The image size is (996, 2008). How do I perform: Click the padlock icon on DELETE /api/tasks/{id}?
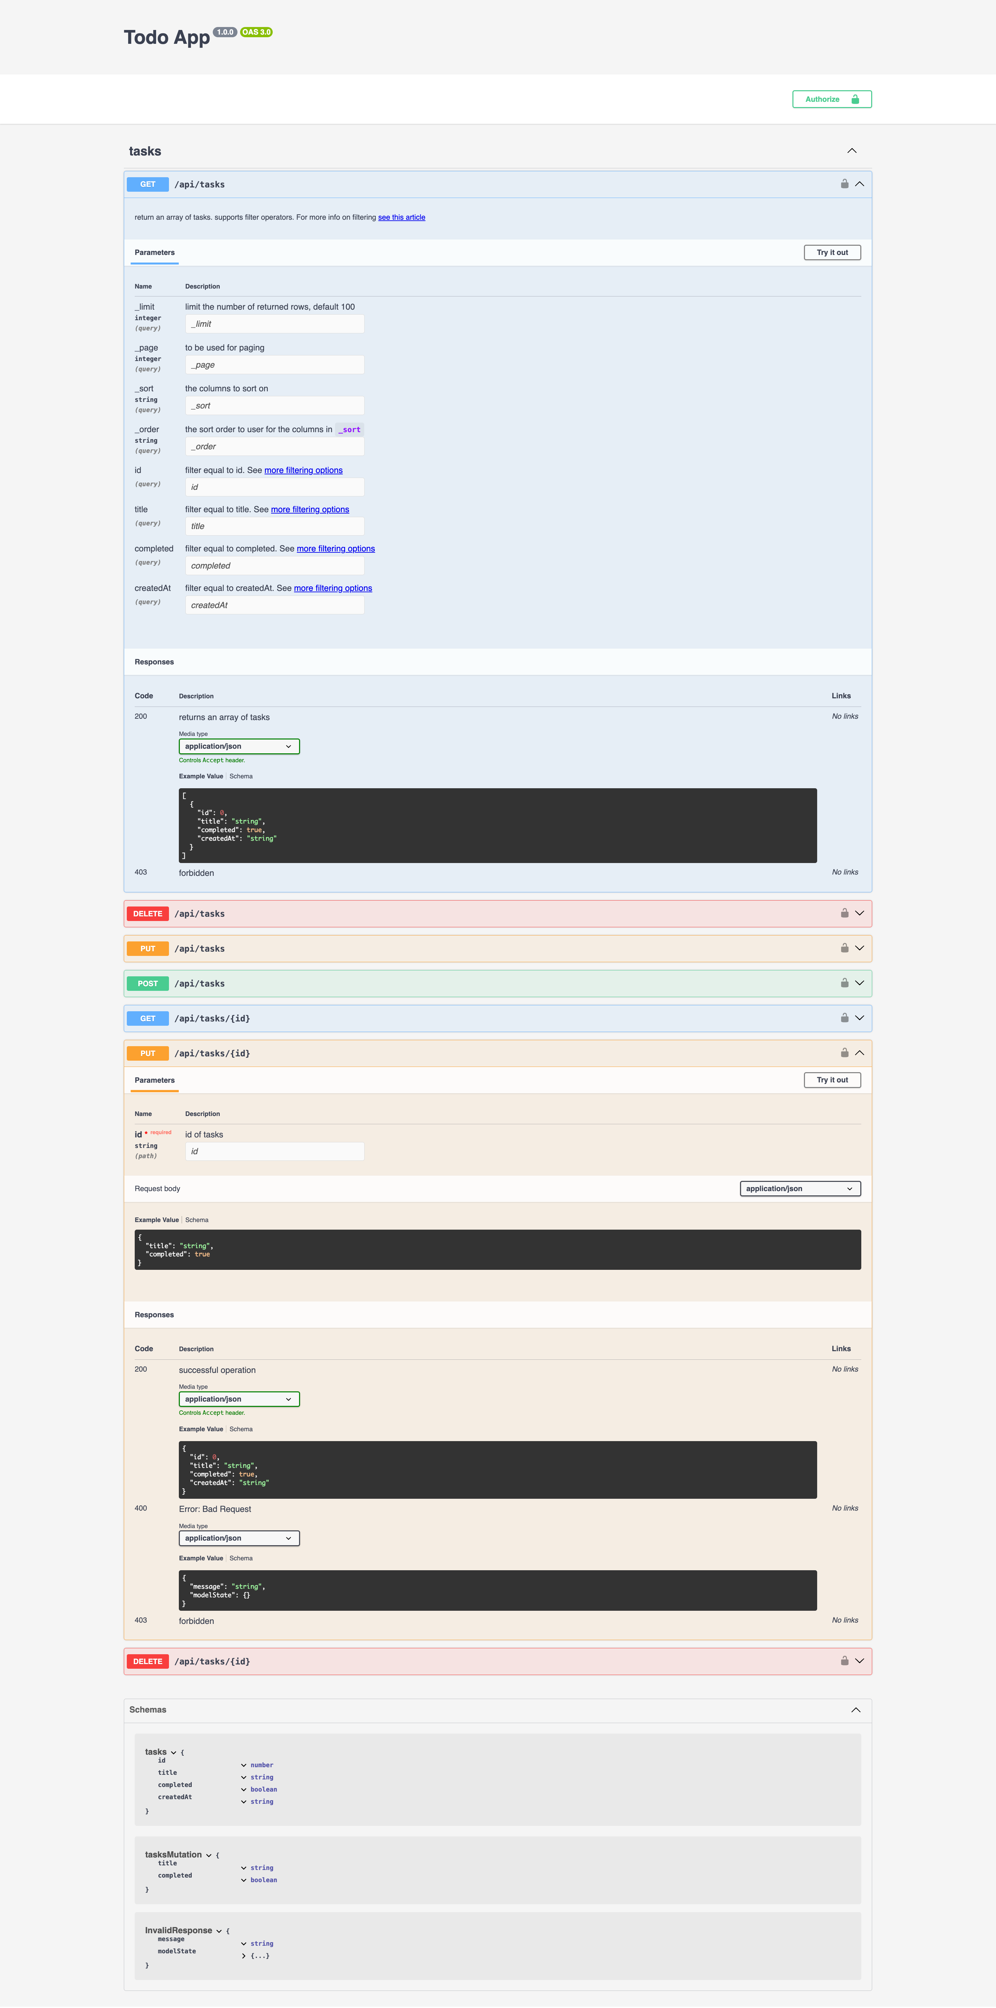844,1660
